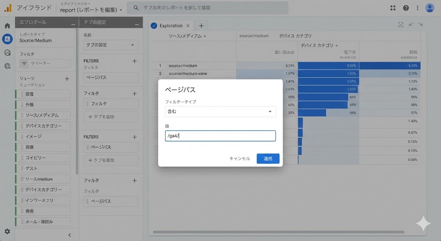The height and width of the screenshot is (241, 441).
Task: Click the source/medium-varw row 2 cell
Action: pos(188,73)
